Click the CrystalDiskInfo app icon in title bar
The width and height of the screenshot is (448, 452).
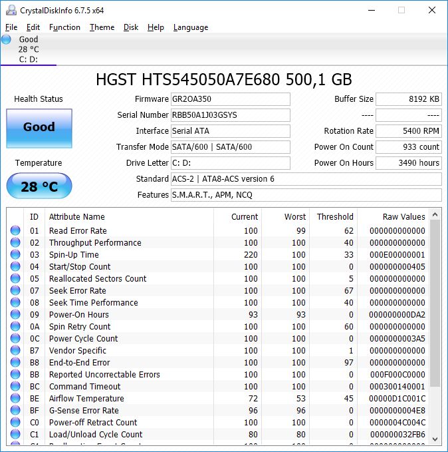[x=11, y=10]
